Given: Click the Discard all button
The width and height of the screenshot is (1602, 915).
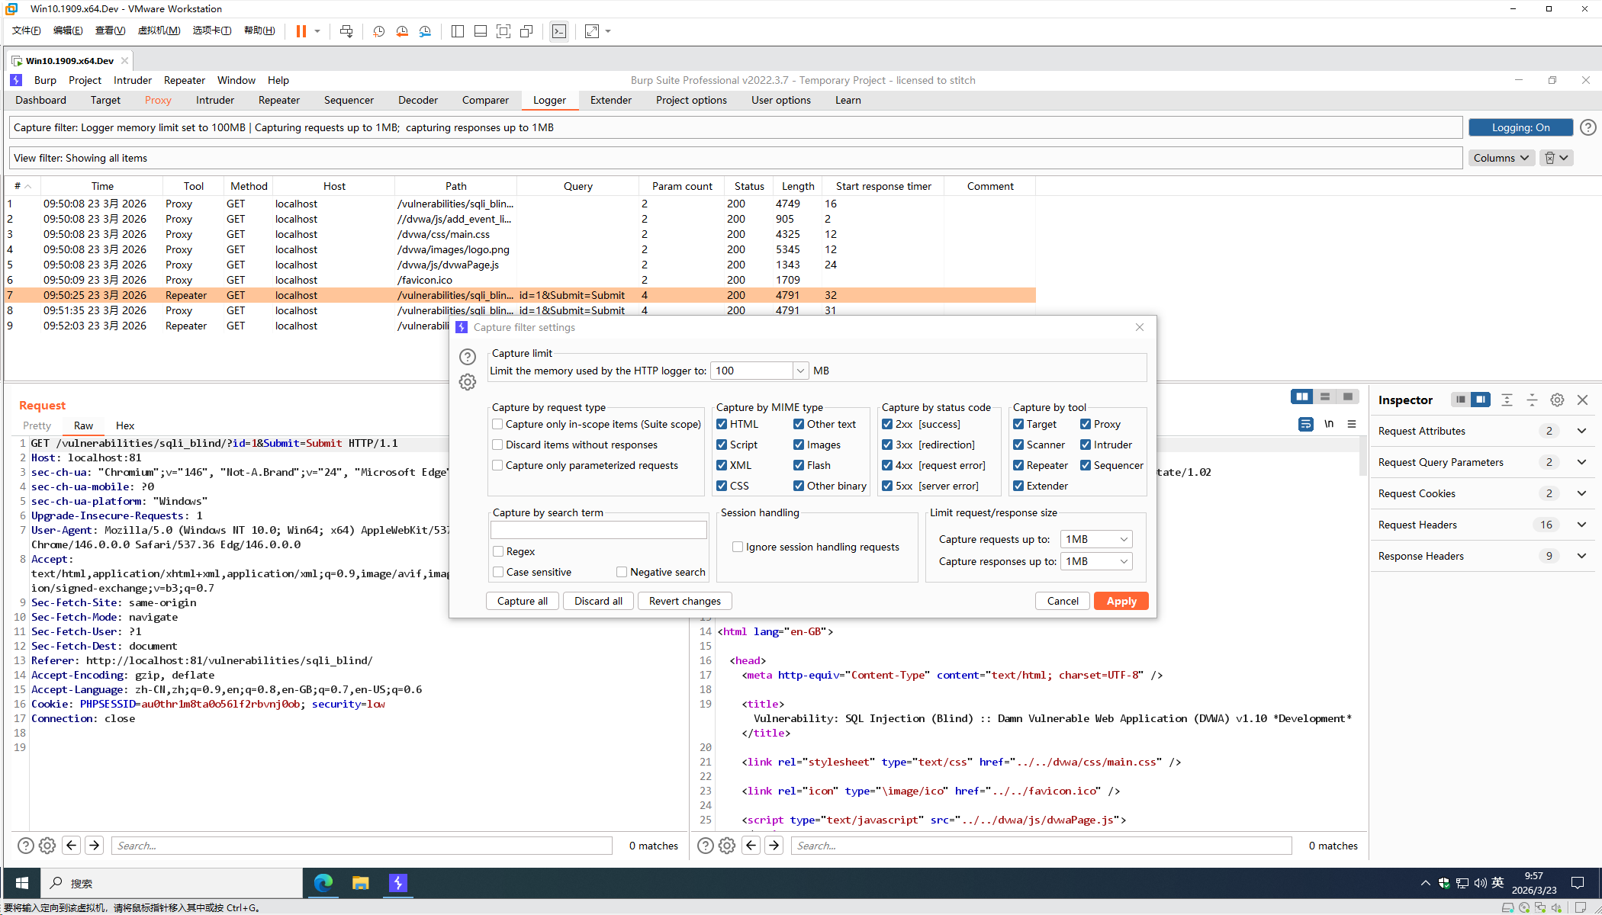Looking at the screenshot, I should pos(598,601).
